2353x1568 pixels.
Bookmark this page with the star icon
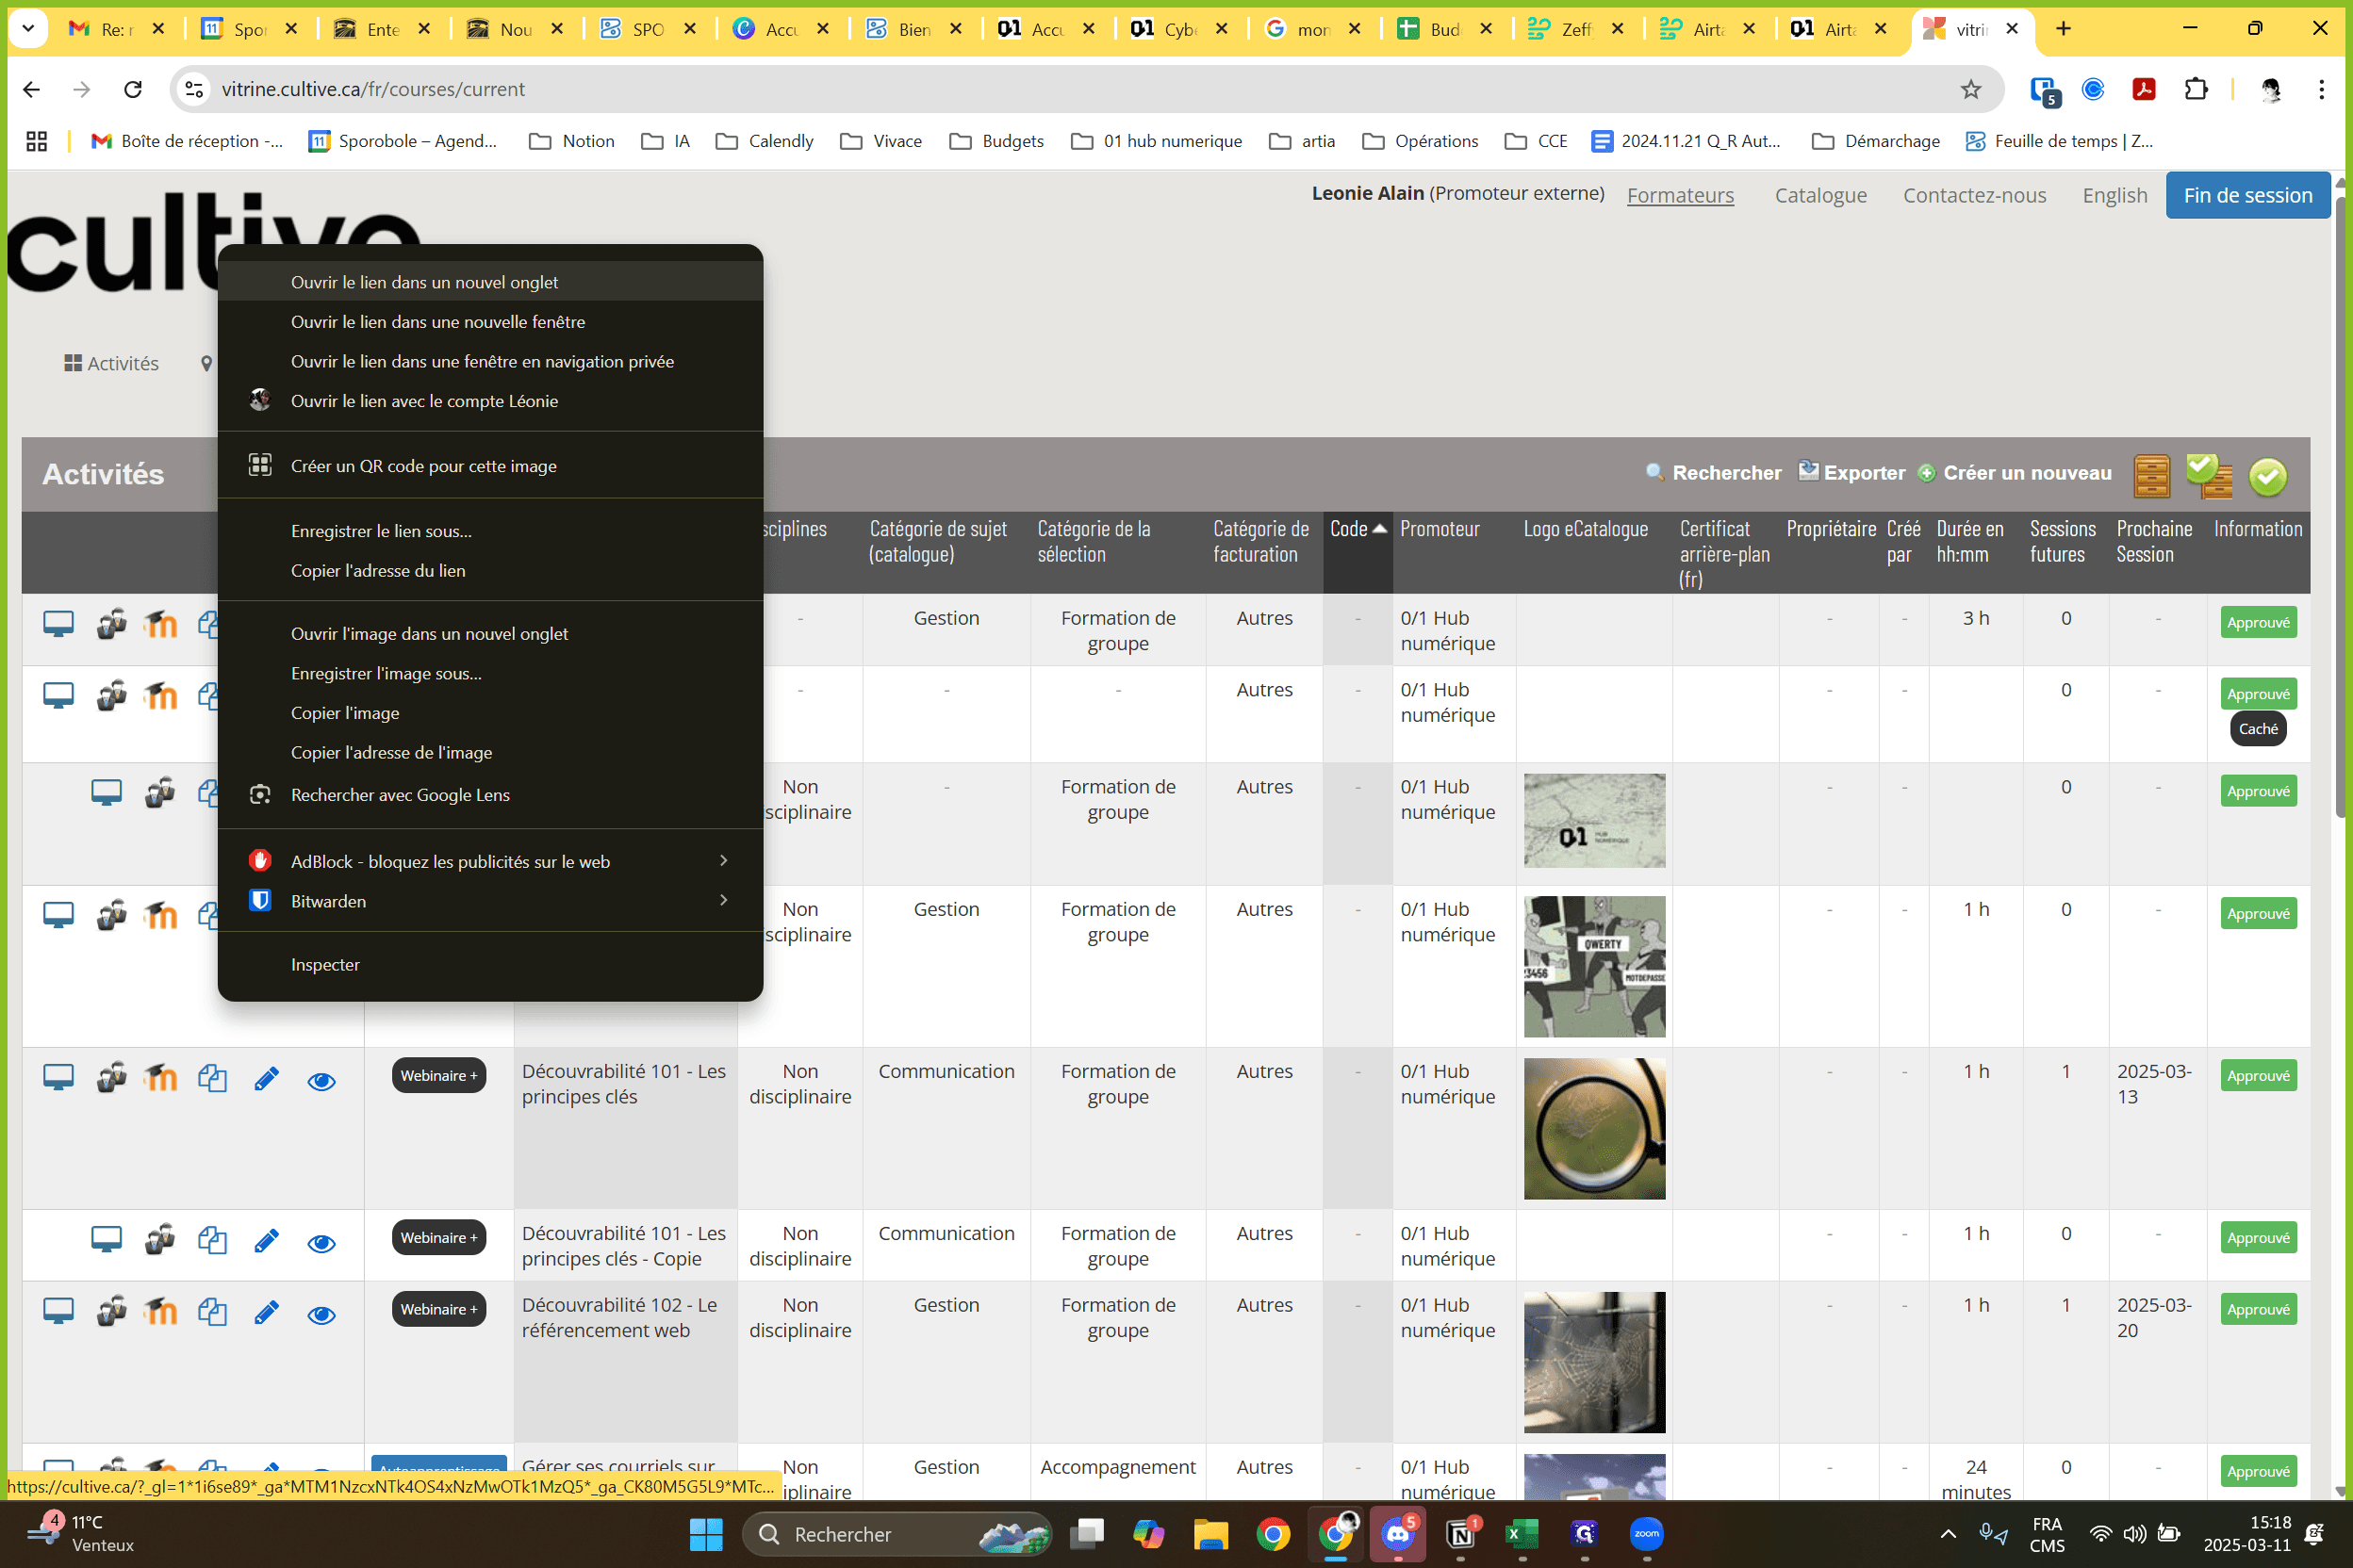(x=1970, y=89)
